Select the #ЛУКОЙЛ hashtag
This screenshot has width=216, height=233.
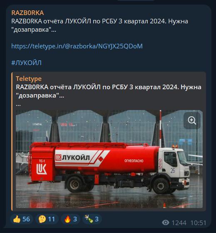26,63
